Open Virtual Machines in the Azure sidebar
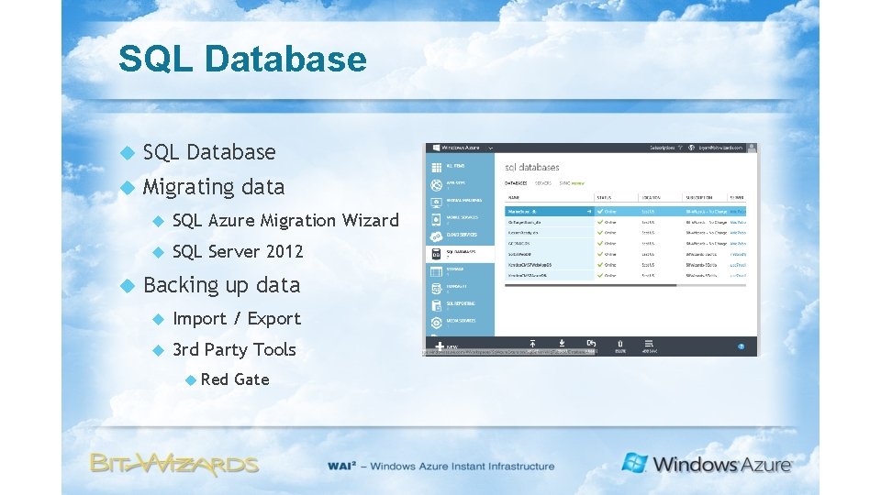Viewport: 881px width, 495px height. (460, 202)
